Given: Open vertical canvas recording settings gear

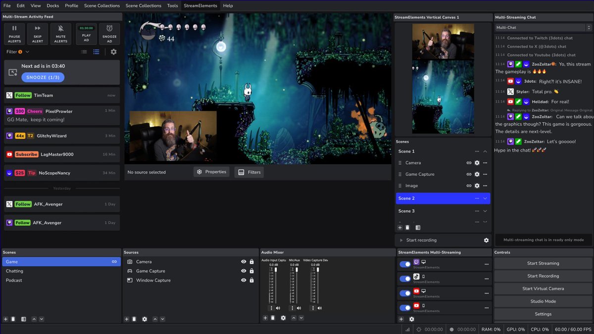Looking at the screenshot, I should pyautogui.click(x=486, y=240).
